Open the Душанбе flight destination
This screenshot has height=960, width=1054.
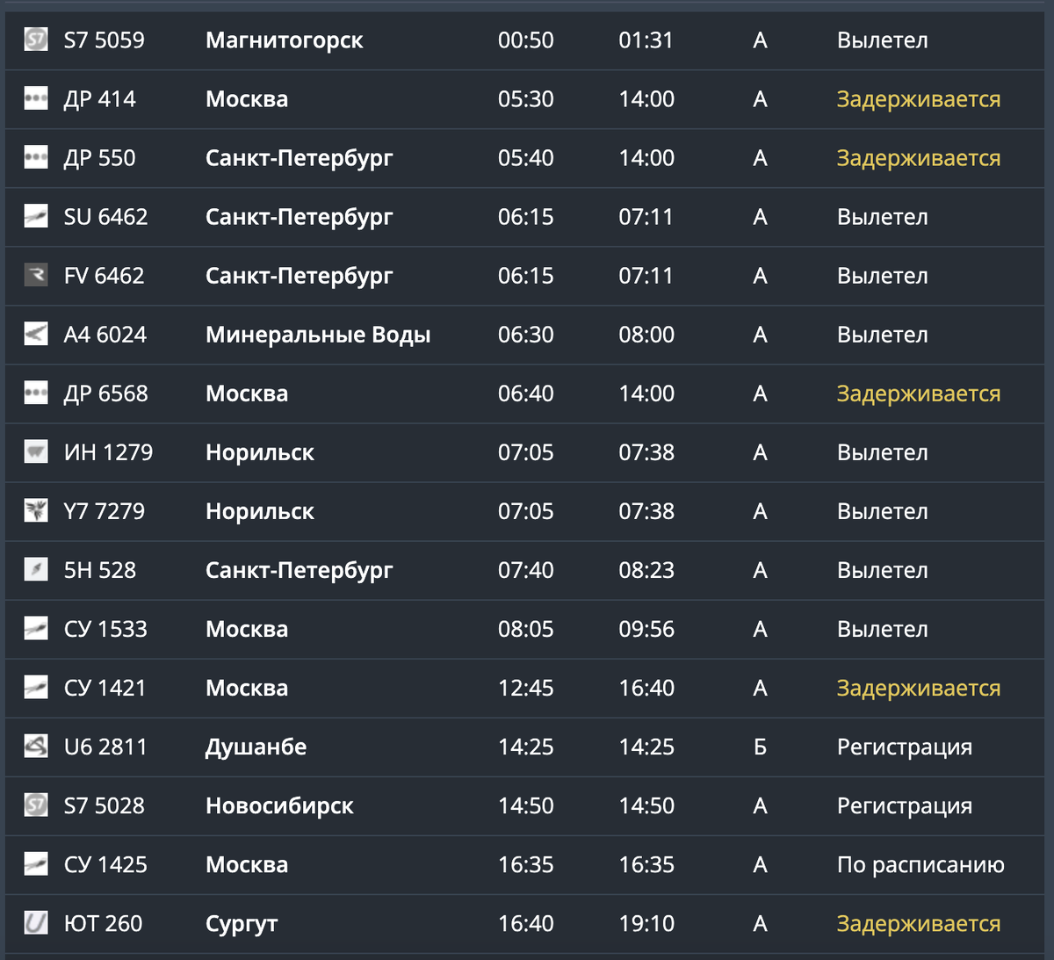click(x=256, y=747)
